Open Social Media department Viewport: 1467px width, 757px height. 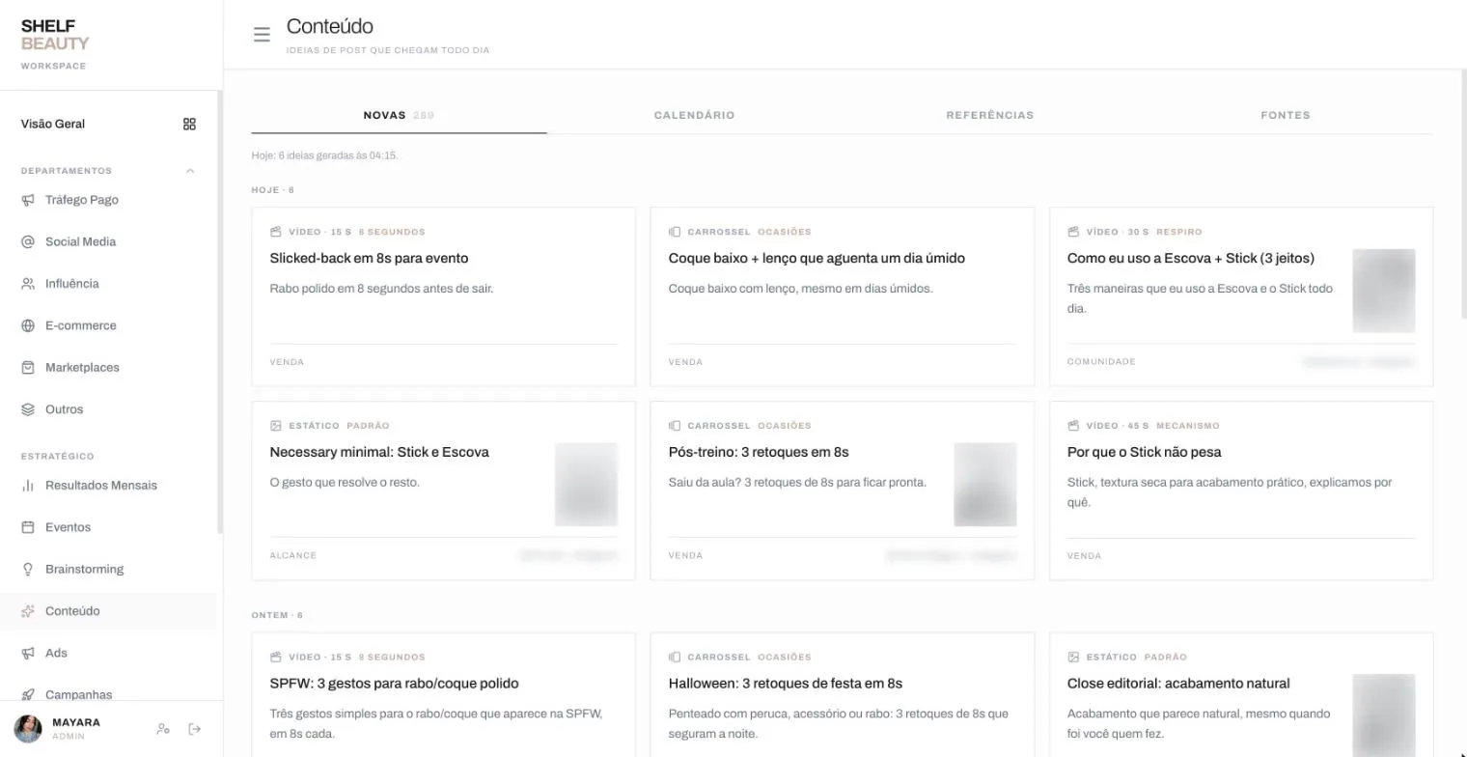click(x=108, y=241)
